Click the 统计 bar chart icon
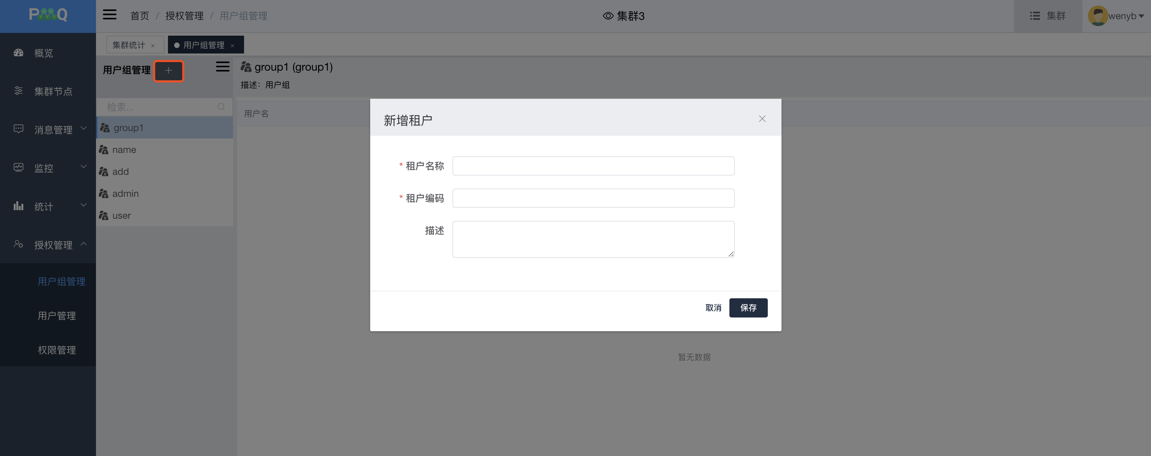This screenshot has width=1151, height=456. [18, 206]
